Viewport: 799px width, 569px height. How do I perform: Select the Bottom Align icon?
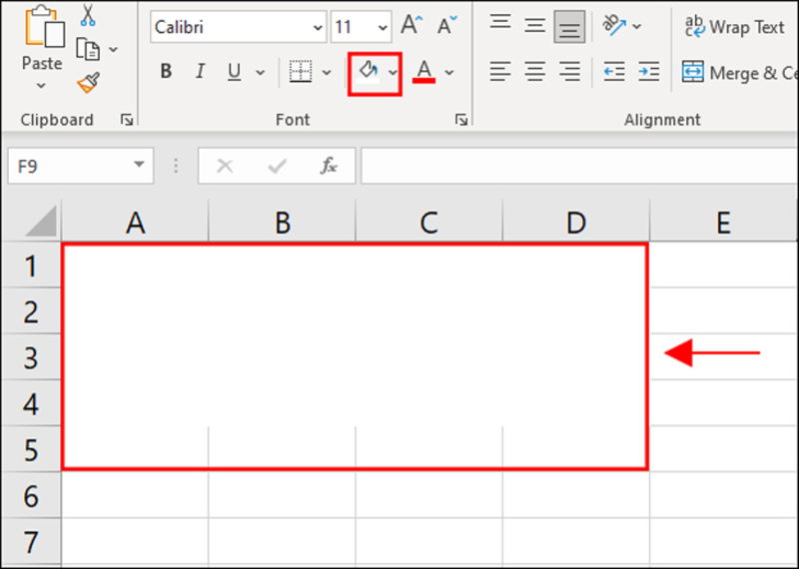tap(569, 27)
